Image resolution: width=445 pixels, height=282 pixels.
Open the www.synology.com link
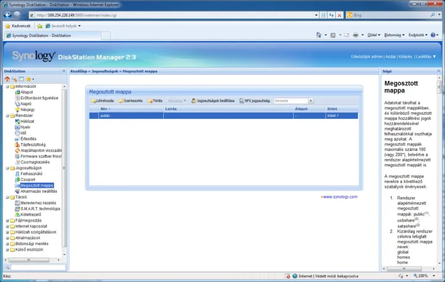coord(339,197)
